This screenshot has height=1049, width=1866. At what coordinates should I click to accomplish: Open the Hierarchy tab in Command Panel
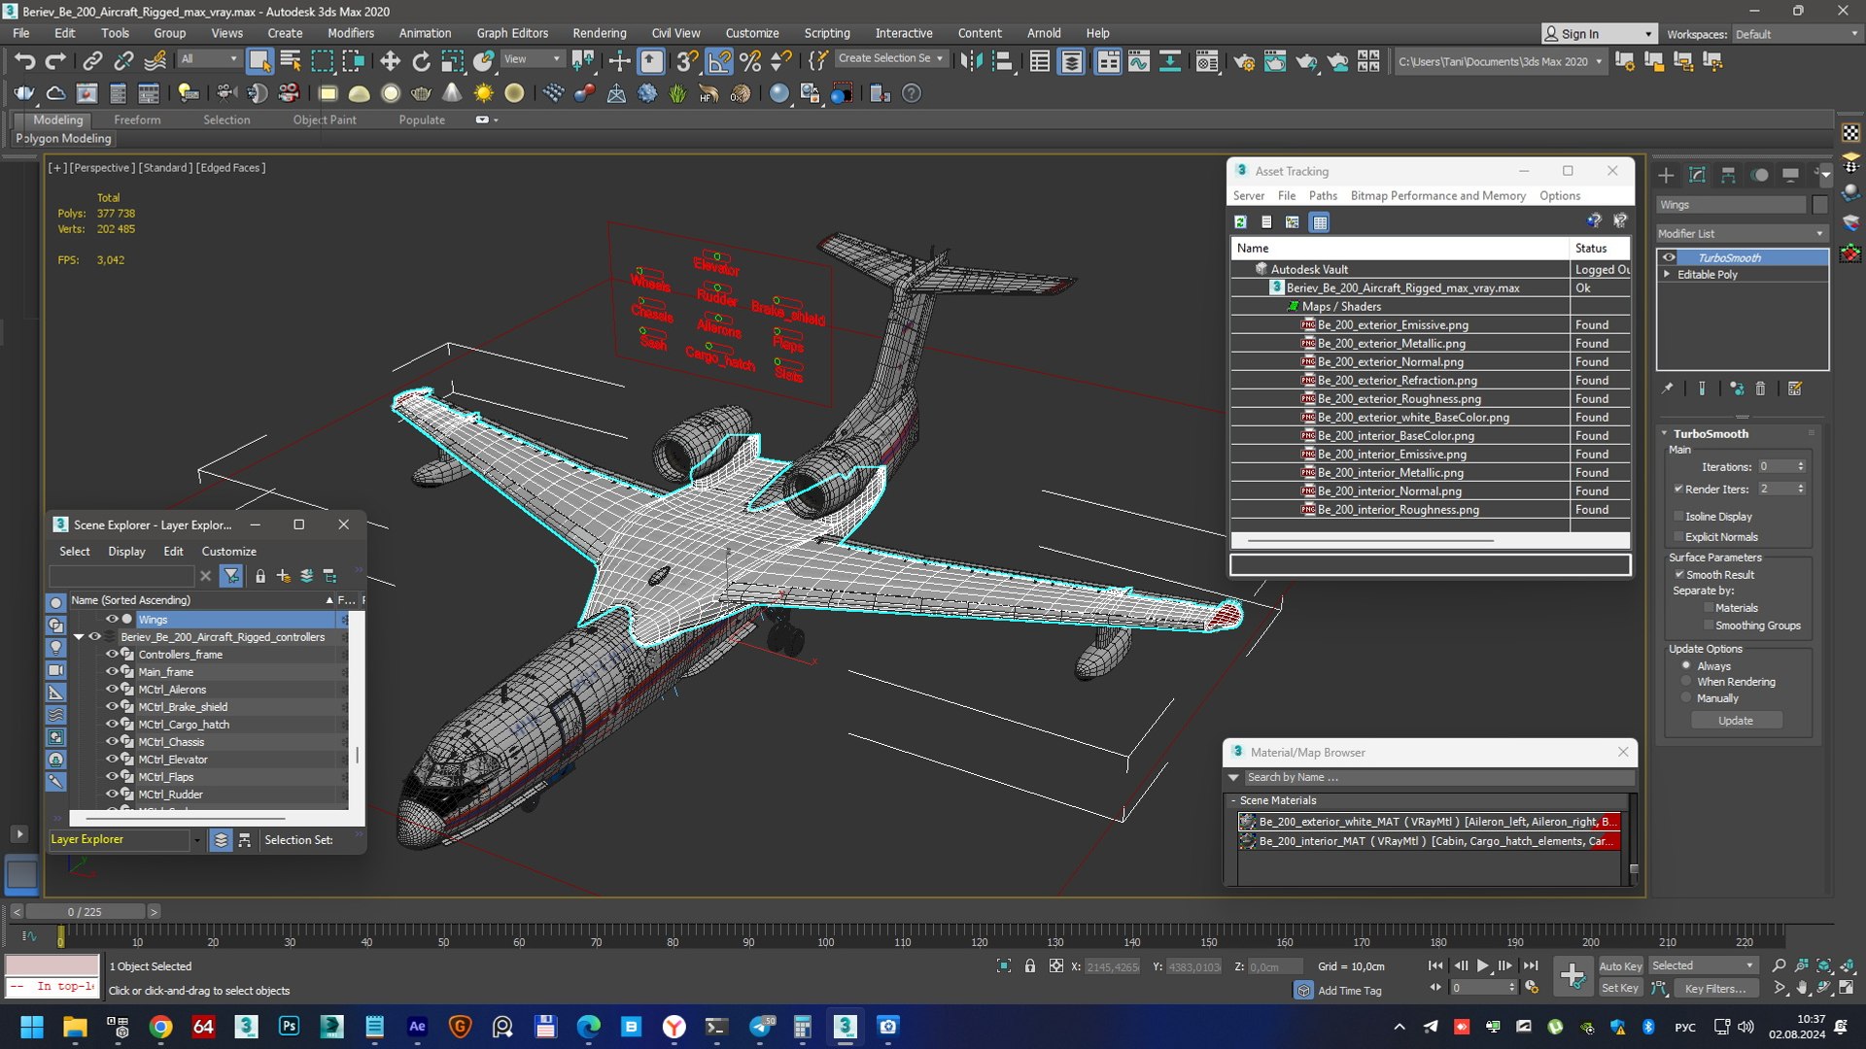tap(1728, 175)
